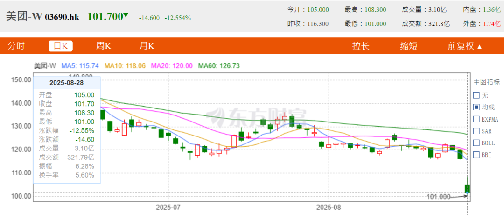Click the MA10: 118.06 legend label
504x215 pixels.
click(x=125, y=66)
